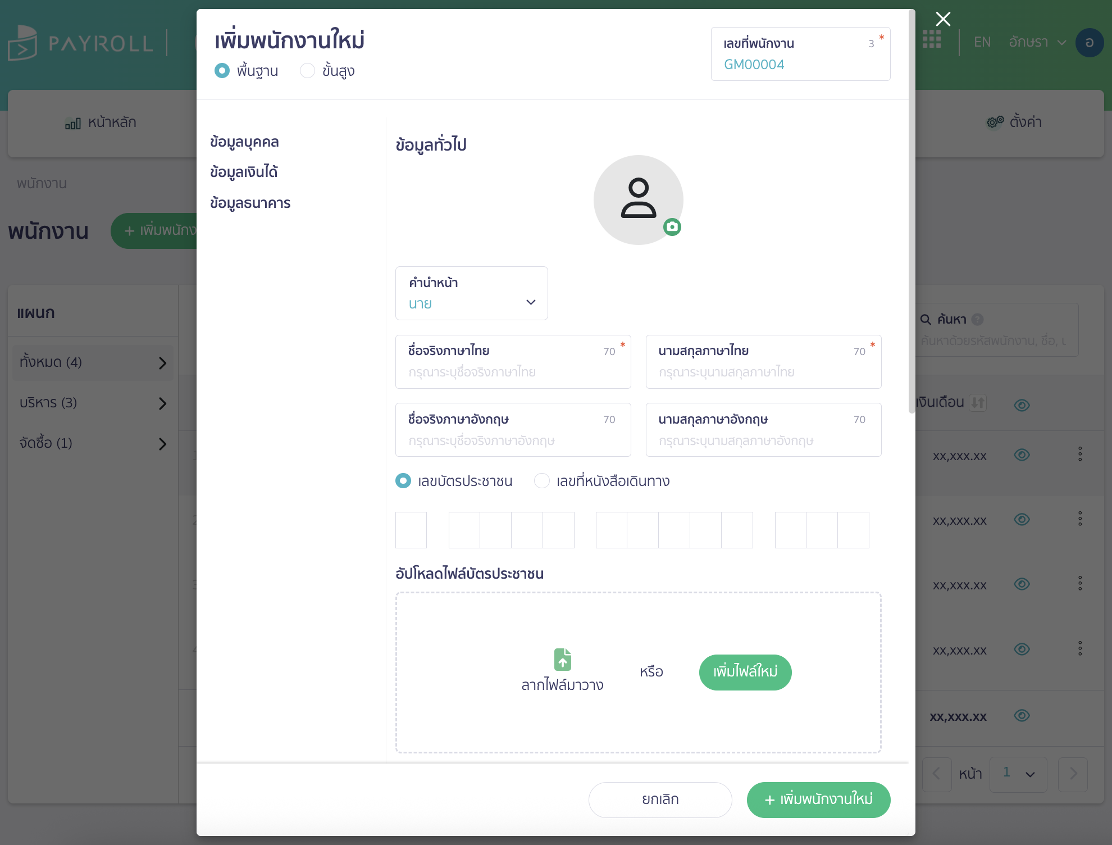1112x845 pixels.
Task: Open the อักษรา account dropdown
Action: pos(1037,42)
